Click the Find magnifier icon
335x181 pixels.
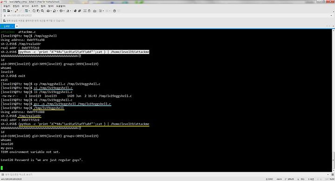click(x=42, y=11)
